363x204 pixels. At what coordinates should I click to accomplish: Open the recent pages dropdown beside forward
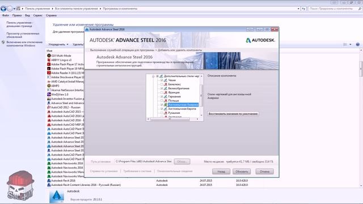pyautogui.click(x=14, y=9)
